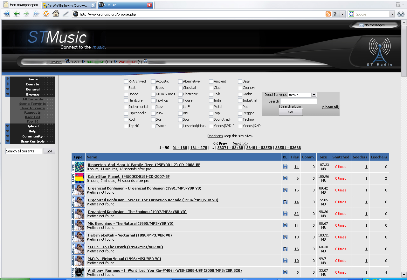The image size is (407, 280).
Task: Tick the Ambient genre checkbox
Action: point(211,82)
